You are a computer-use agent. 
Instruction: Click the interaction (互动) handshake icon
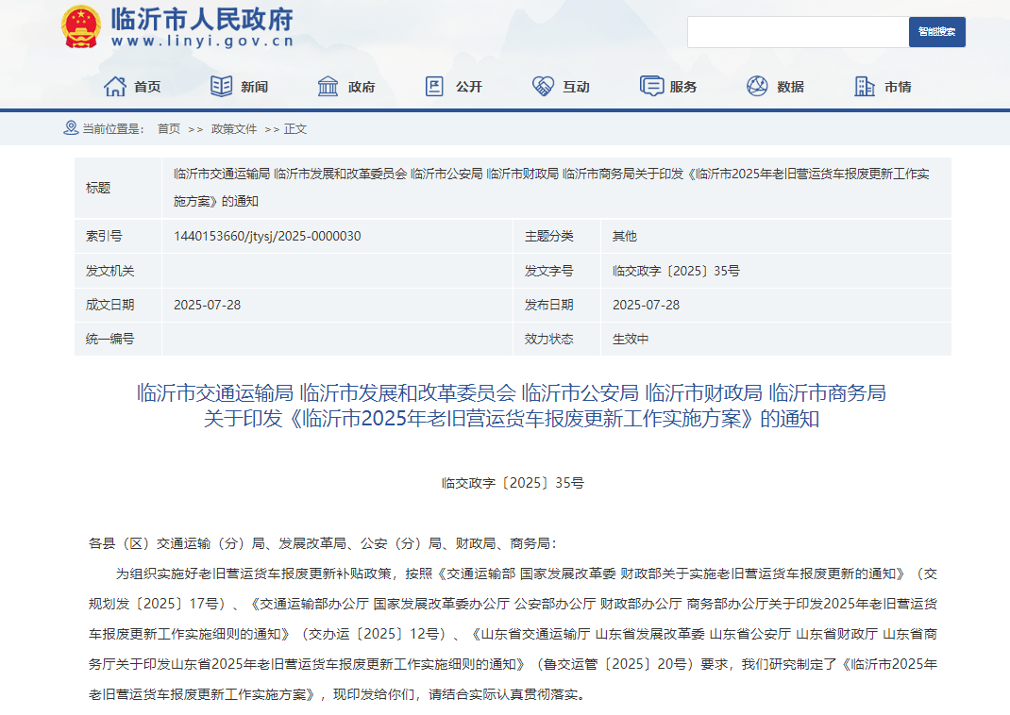(543, 87)
